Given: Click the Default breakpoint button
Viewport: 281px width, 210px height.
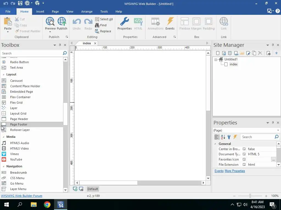Looking at the screenshot, I should pyautogui.click(x=93, y=189).
